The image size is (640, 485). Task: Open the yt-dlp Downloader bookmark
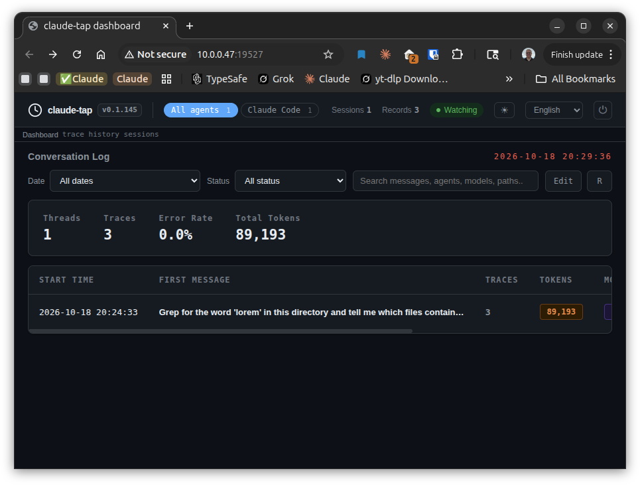point(405,79)
